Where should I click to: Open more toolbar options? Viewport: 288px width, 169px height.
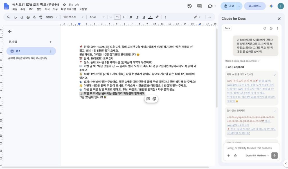(165, 17)
